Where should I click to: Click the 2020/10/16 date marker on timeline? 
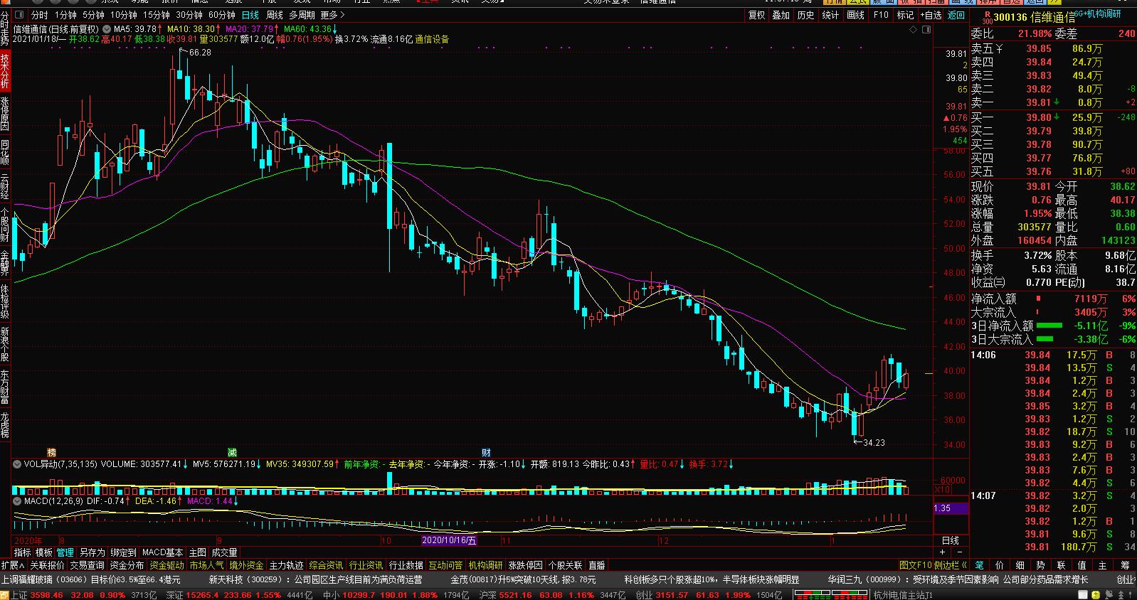449,540
